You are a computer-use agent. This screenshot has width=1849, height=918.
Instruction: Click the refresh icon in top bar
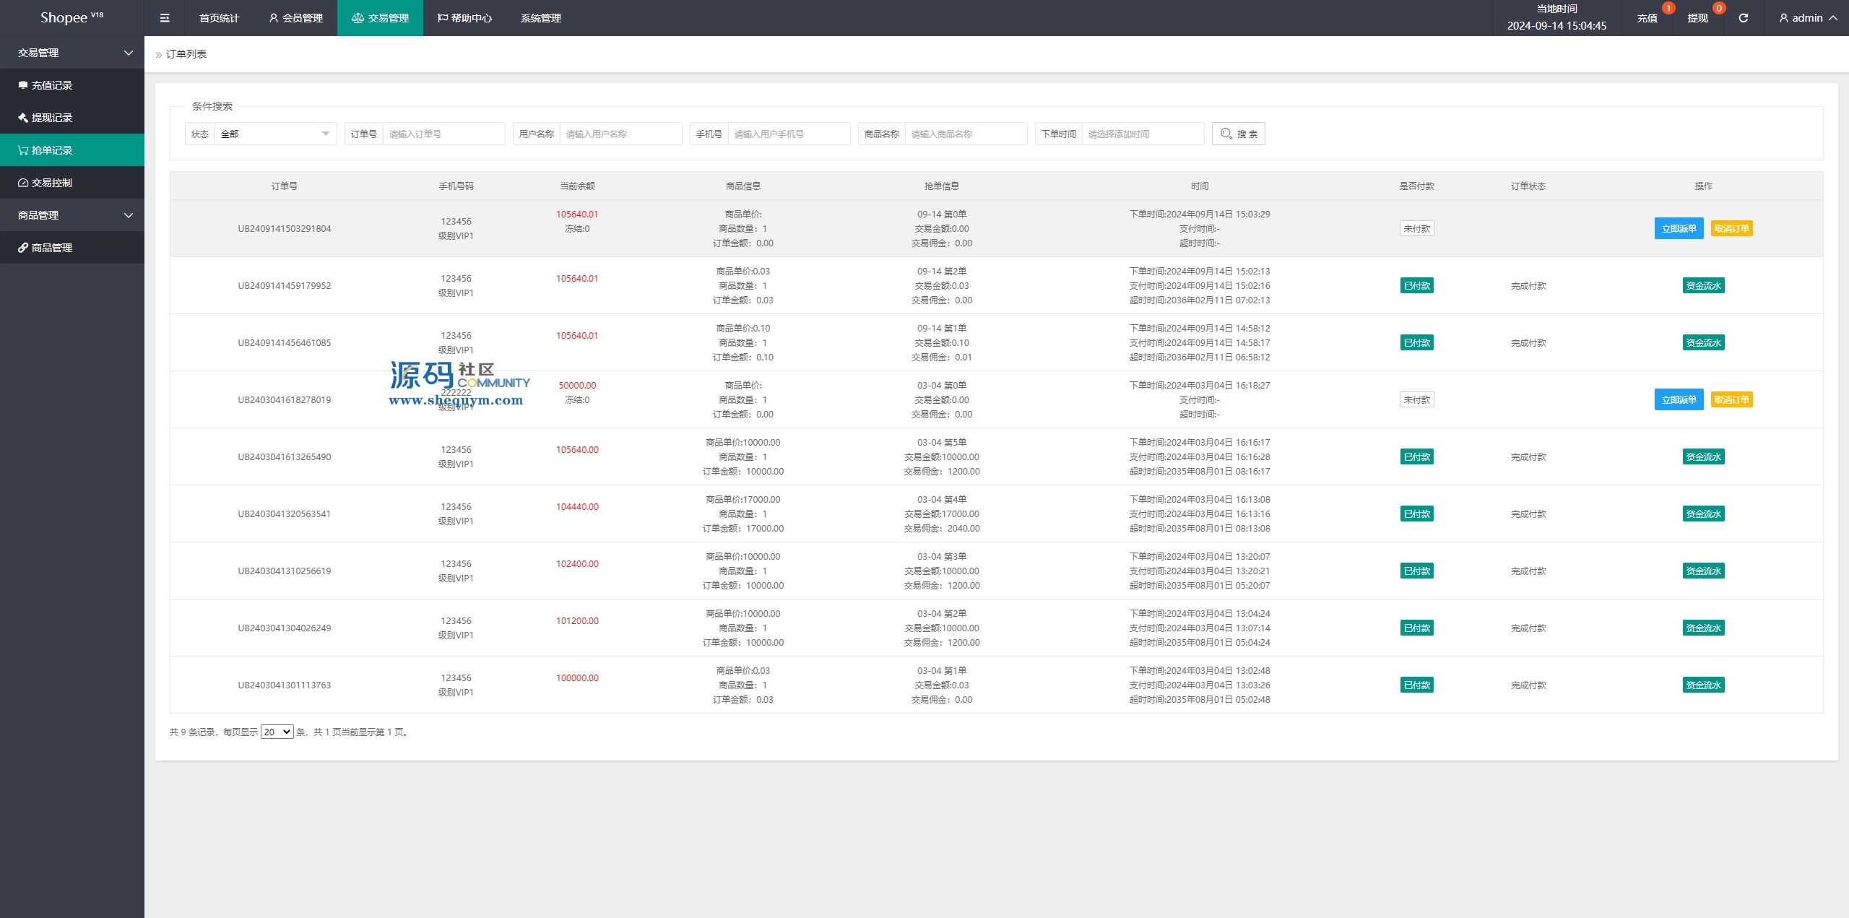1743,18
